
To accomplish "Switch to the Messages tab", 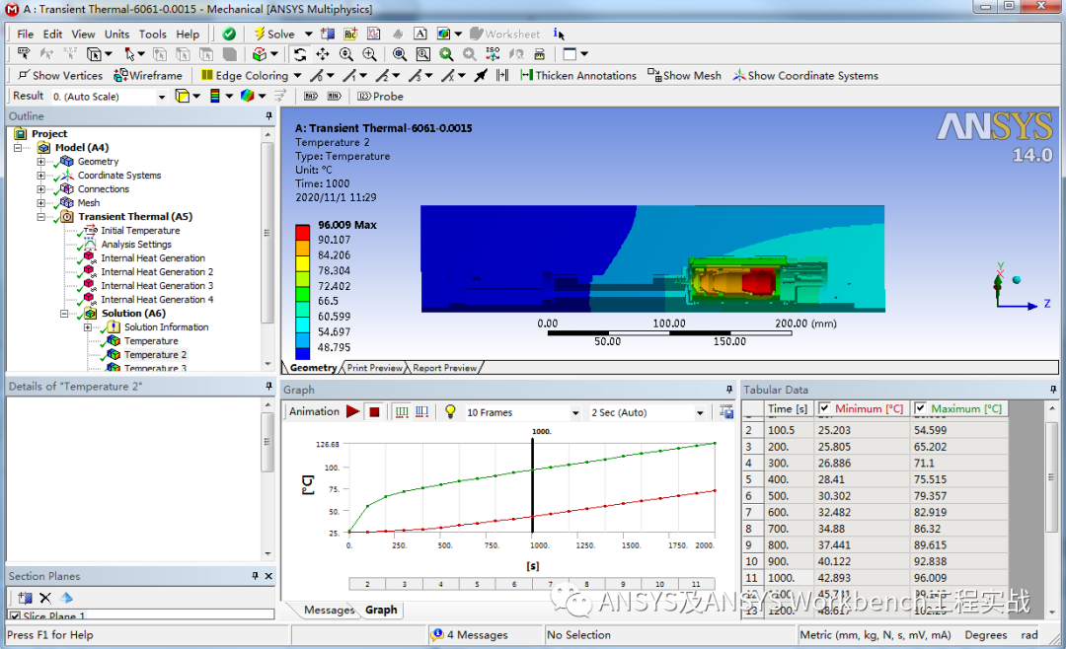I will 329,610.
